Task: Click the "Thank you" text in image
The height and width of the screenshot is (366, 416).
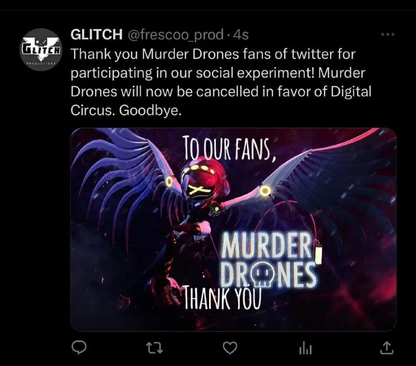Action: [x=223, y=297]
